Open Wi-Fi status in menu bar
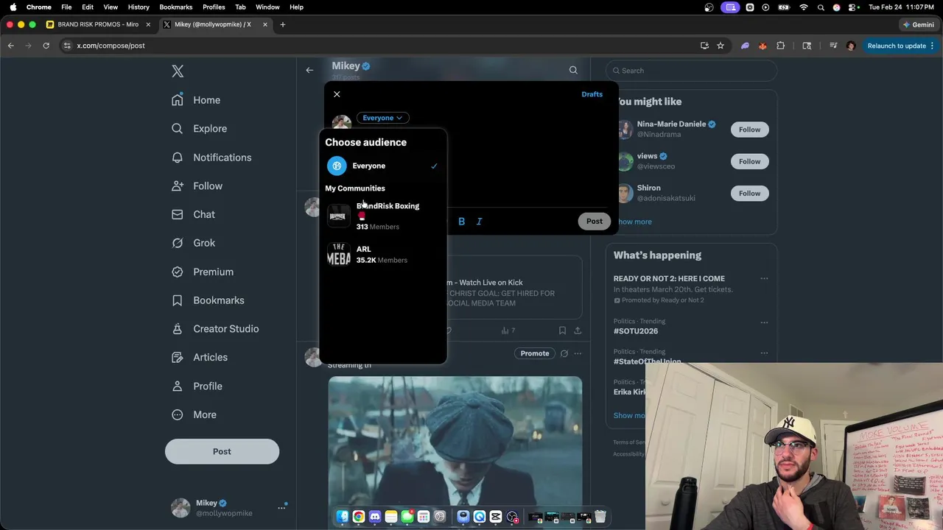This screenshot has width=943, height=530. pos(803,7)
